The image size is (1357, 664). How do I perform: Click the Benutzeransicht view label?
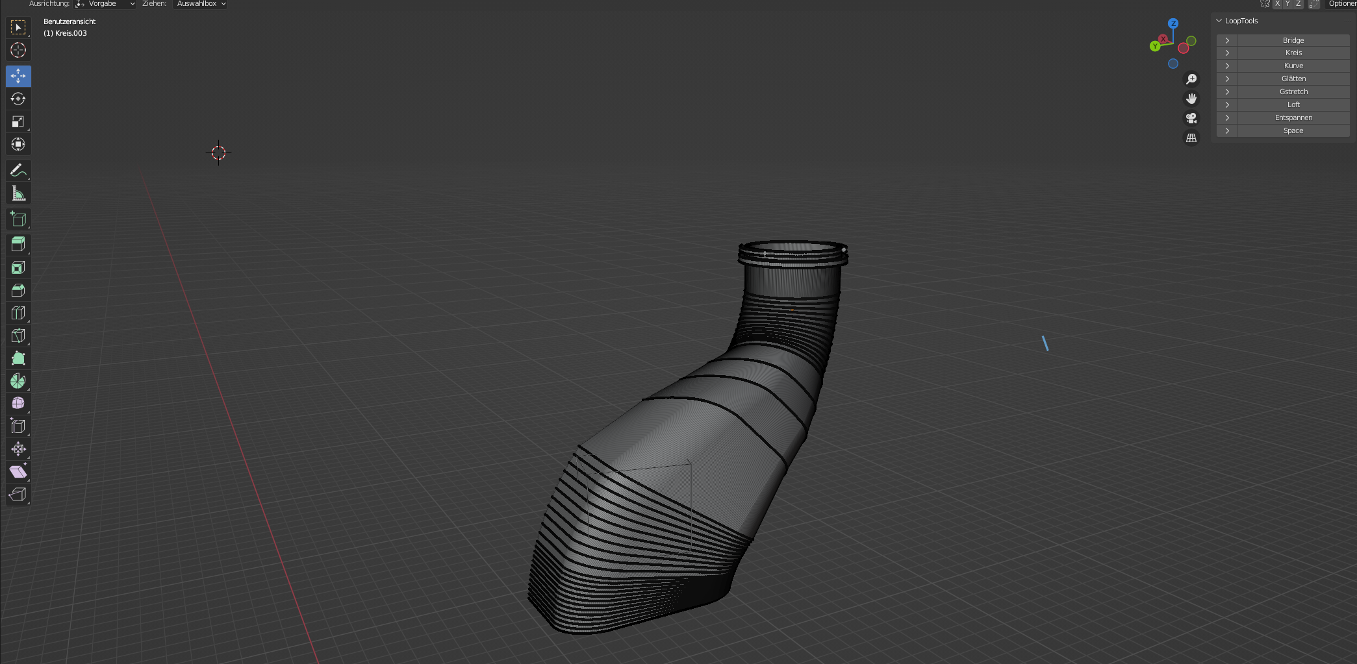pyautogui.click(x=70, y=21)
